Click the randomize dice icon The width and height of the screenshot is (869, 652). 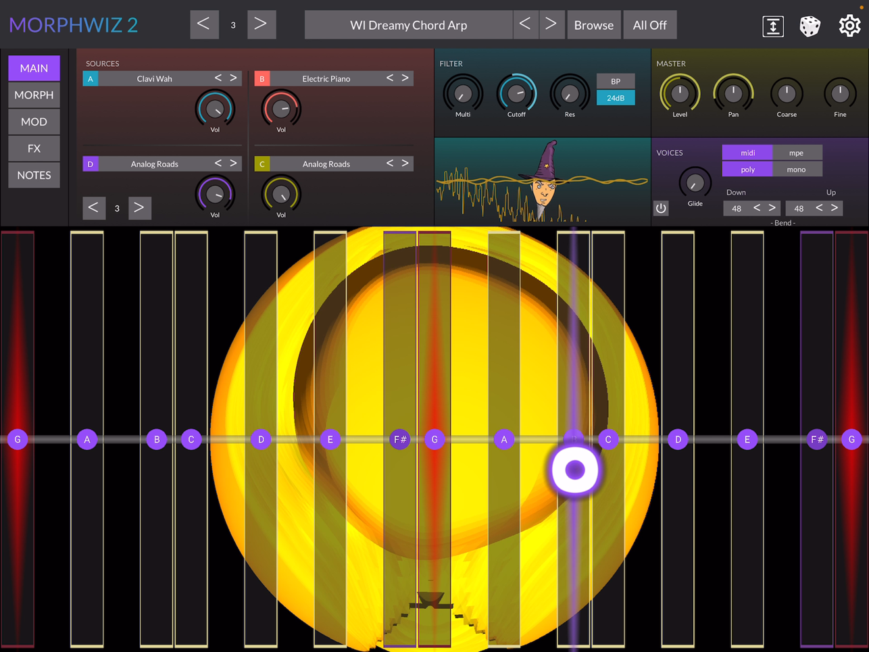coord(810,26)
